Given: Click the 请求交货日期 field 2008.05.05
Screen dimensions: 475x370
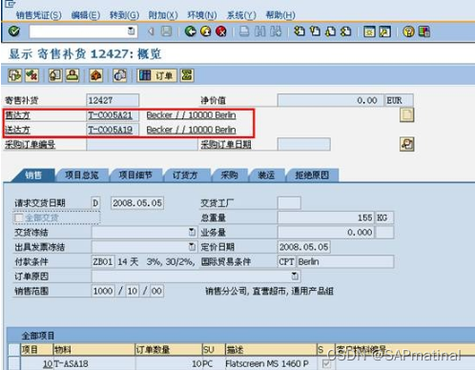Looking at the screenshot, I should [137, 203].
